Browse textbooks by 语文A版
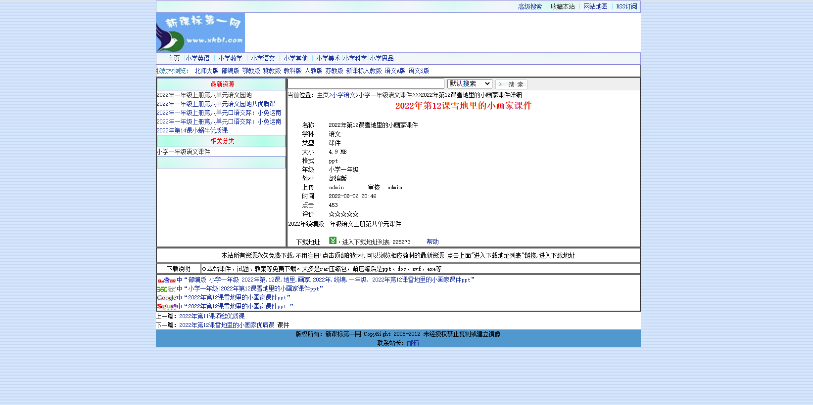Viewport: 813px width, 405px height. tap(395, 71)
